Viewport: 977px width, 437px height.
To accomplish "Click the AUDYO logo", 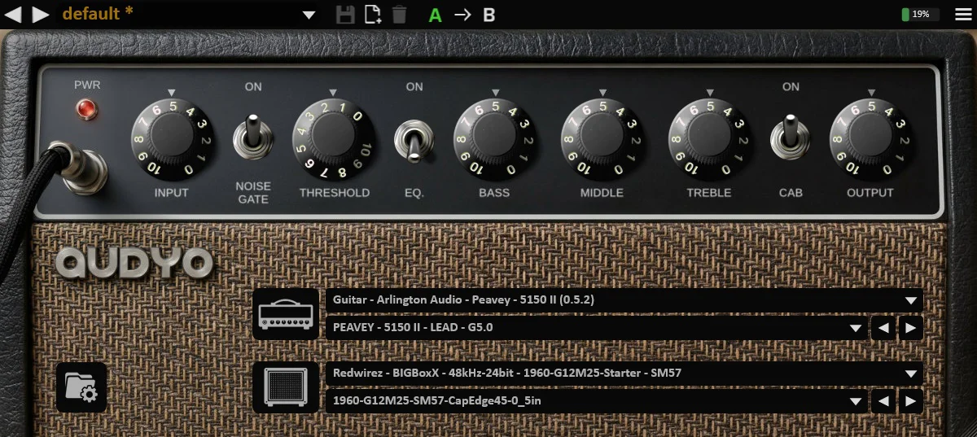I will click(x=135, y=263).
